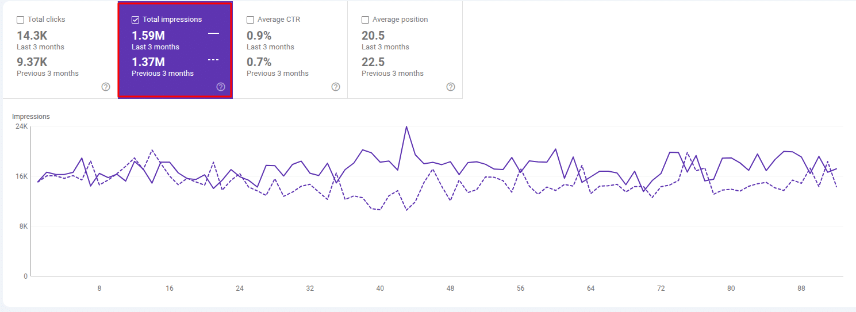Click the x-axis label 48
856x312 pixels.
click(450, 288)
